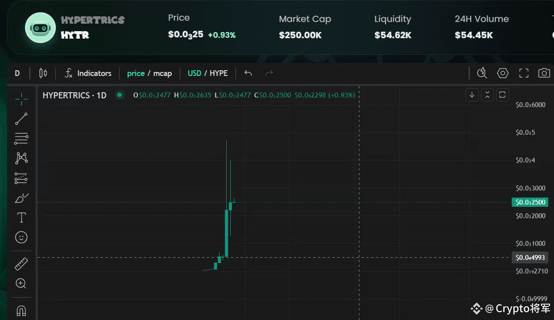Switch chart to mcap view
This screenshot has height=320, width=554.
[x=163, y=73]
